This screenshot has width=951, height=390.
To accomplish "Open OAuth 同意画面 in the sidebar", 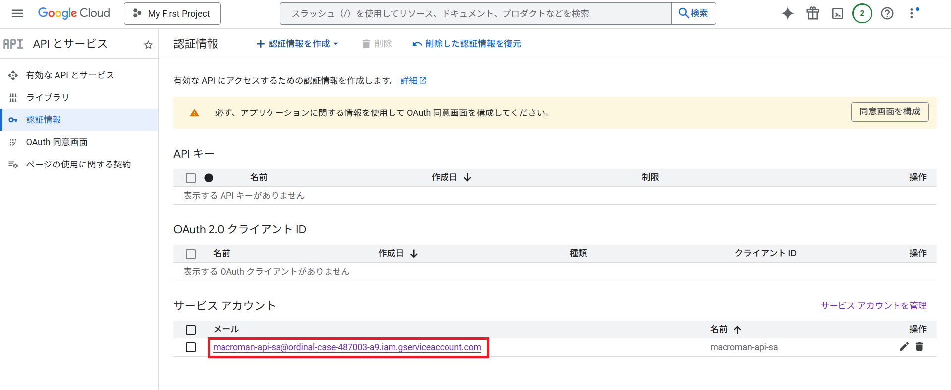I will point(56,142).
